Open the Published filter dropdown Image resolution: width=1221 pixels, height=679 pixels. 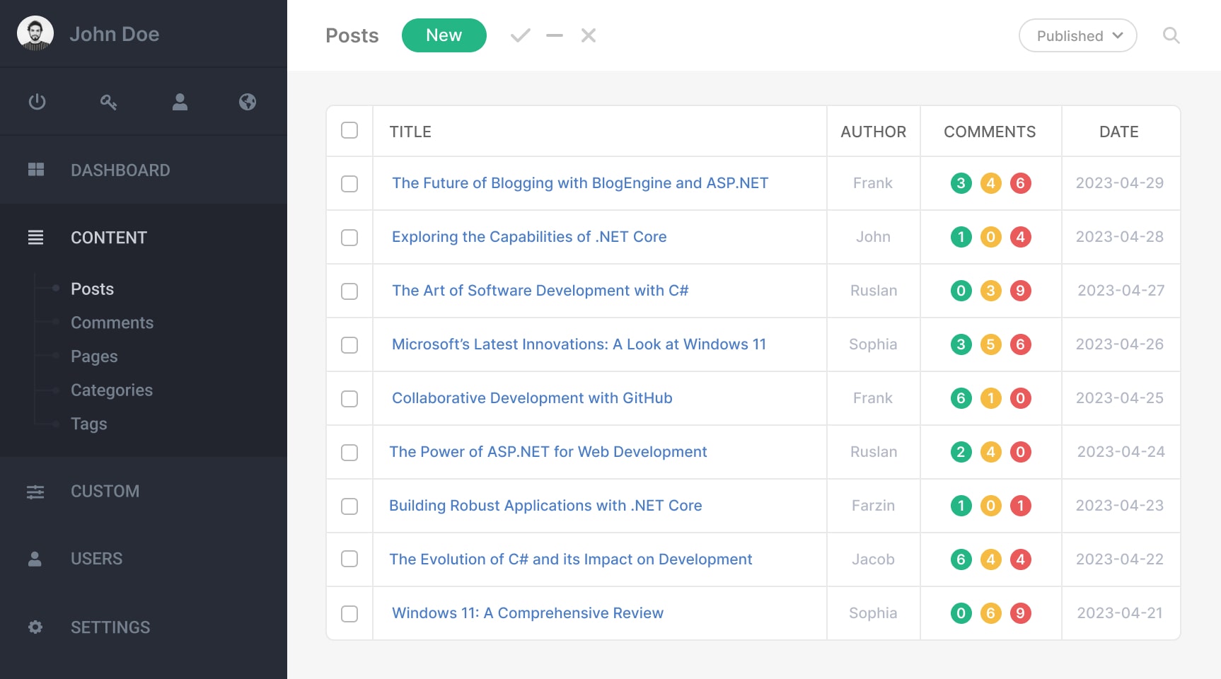1077,35
